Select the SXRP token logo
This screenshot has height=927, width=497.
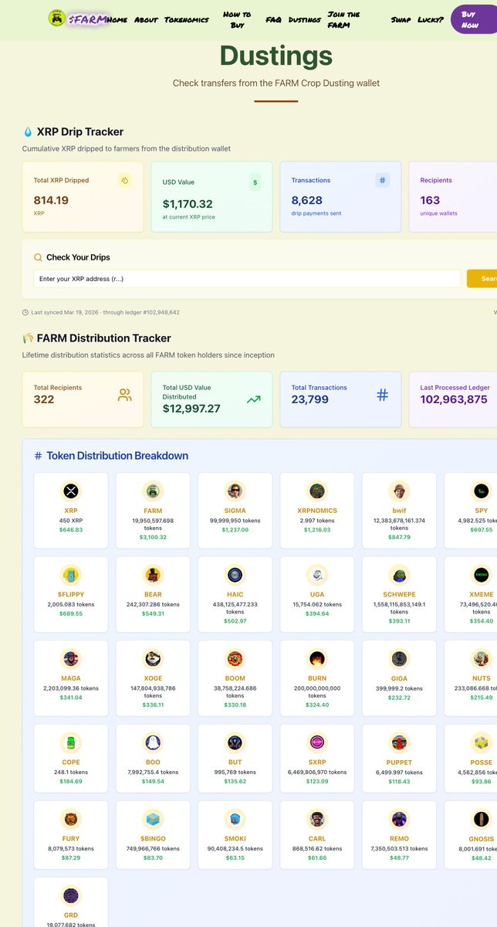(317, 742)
